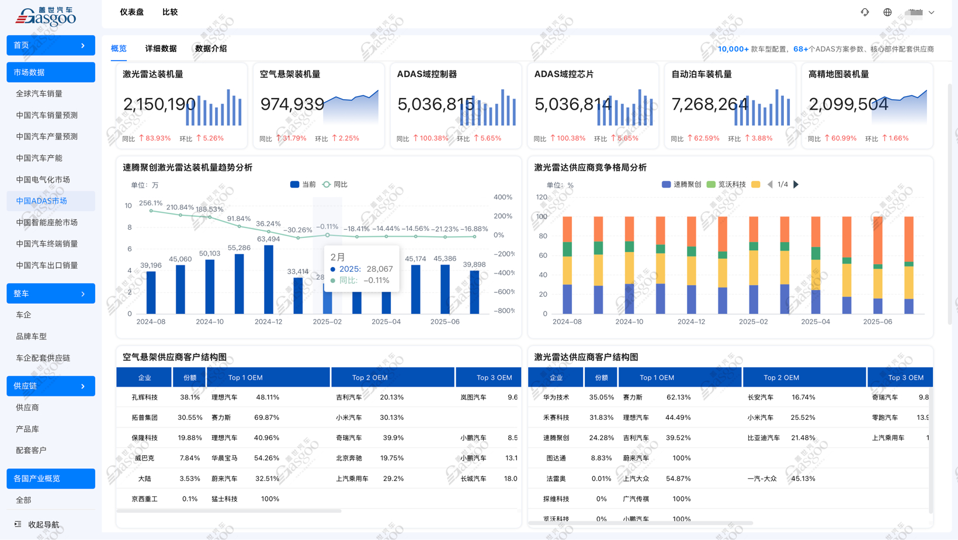This screenshot has height=540, width=958.
Task: Click the 自动泊车装机量 card
Action: coord(730,106)
